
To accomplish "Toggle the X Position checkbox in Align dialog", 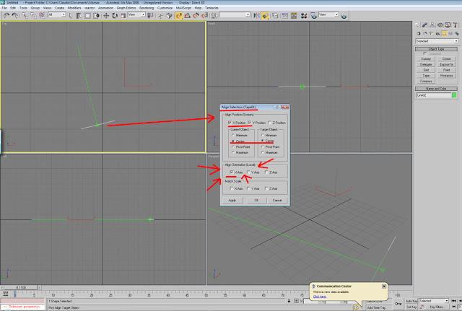I will pos(230,122).
